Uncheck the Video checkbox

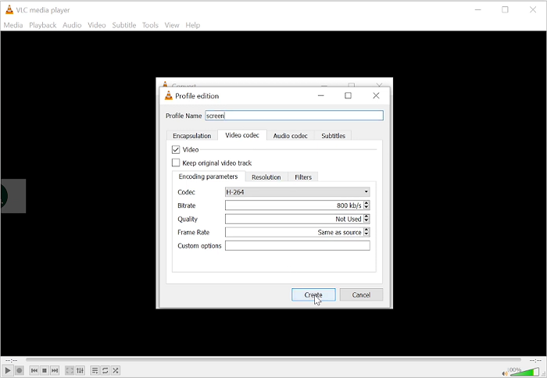click(176, 150)
